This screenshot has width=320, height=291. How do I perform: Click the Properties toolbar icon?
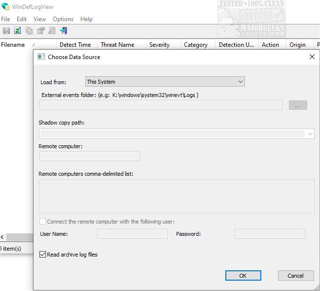click(x=40, y=31)
